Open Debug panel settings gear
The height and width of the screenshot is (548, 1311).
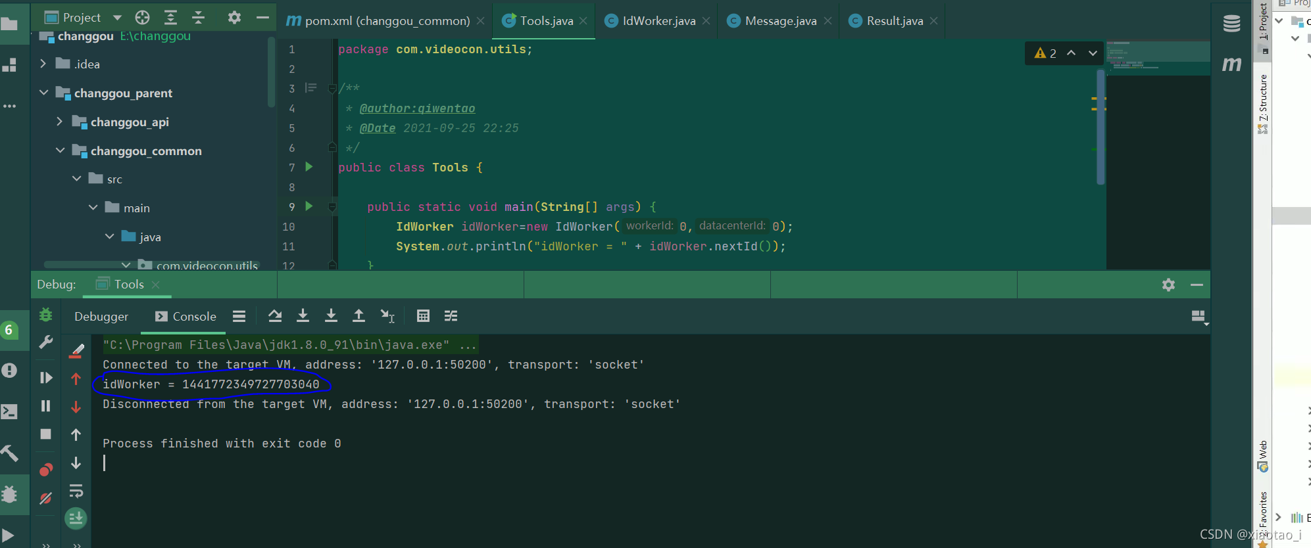coord(1168,285)
